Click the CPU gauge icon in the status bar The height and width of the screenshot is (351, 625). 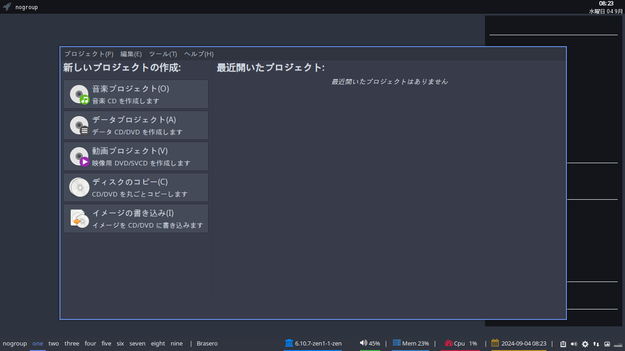click(x=448, y=343)
